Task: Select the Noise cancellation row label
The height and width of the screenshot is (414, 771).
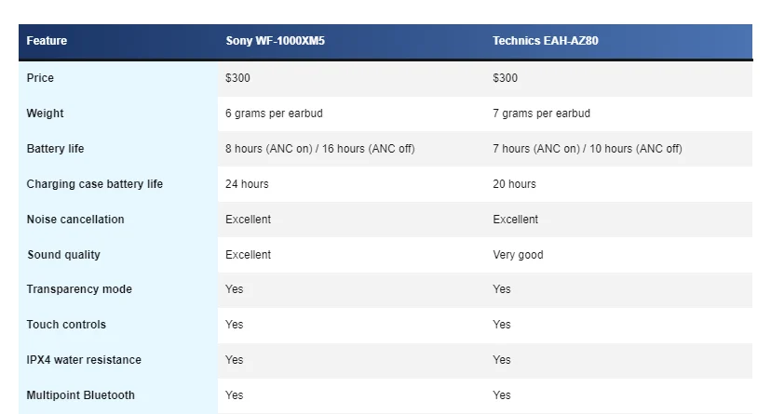Action: tap(75, 220)
